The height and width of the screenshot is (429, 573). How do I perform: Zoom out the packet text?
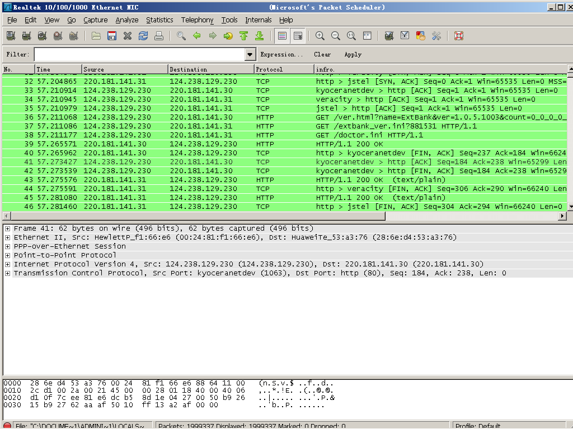pos(336,36)
